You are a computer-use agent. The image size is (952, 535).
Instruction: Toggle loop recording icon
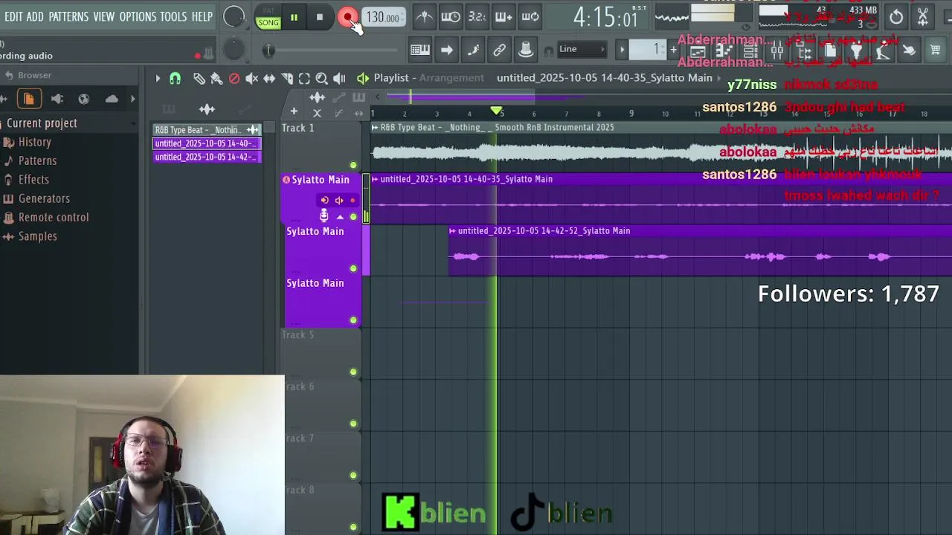click(x=530, y=16)
